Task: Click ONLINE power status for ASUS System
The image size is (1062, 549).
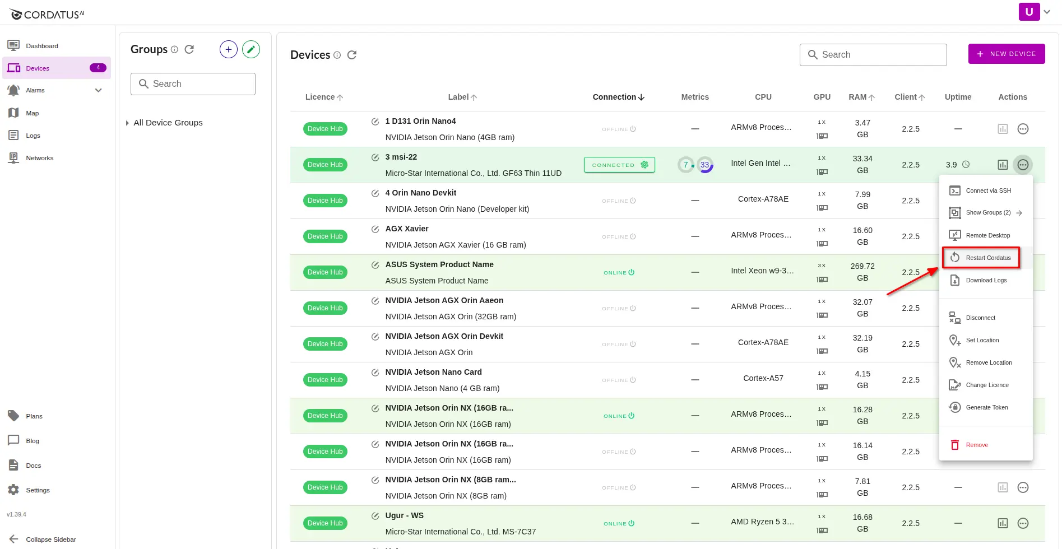Action: [x=619, y=272]
